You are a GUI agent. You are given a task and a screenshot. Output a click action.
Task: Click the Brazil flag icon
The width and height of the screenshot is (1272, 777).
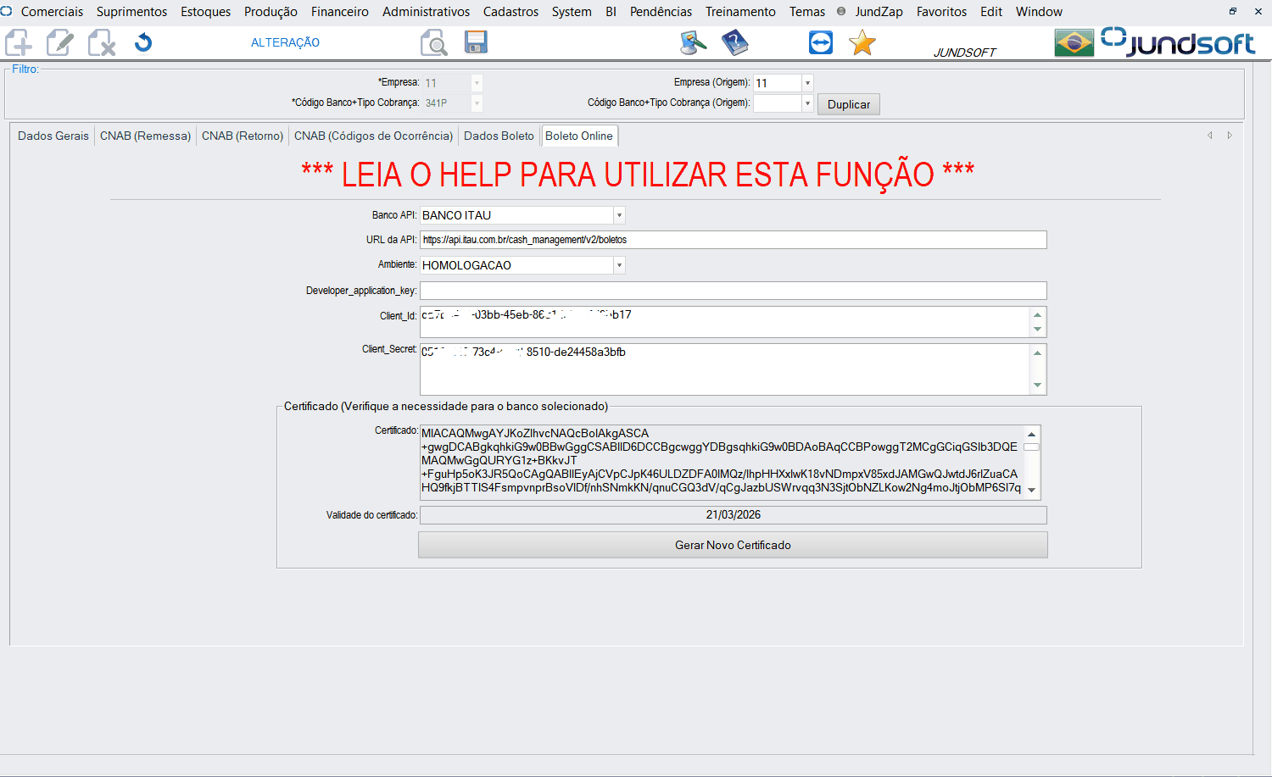[x=1074, y=42]
